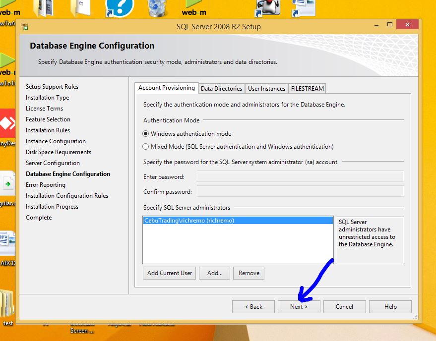Click the Word document icon labeled ABCD

[7, 243]
